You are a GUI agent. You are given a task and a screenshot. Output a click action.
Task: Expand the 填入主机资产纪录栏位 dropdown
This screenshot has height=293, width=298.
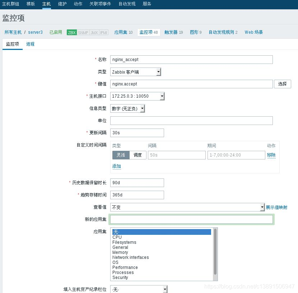[x=139, y=289]
